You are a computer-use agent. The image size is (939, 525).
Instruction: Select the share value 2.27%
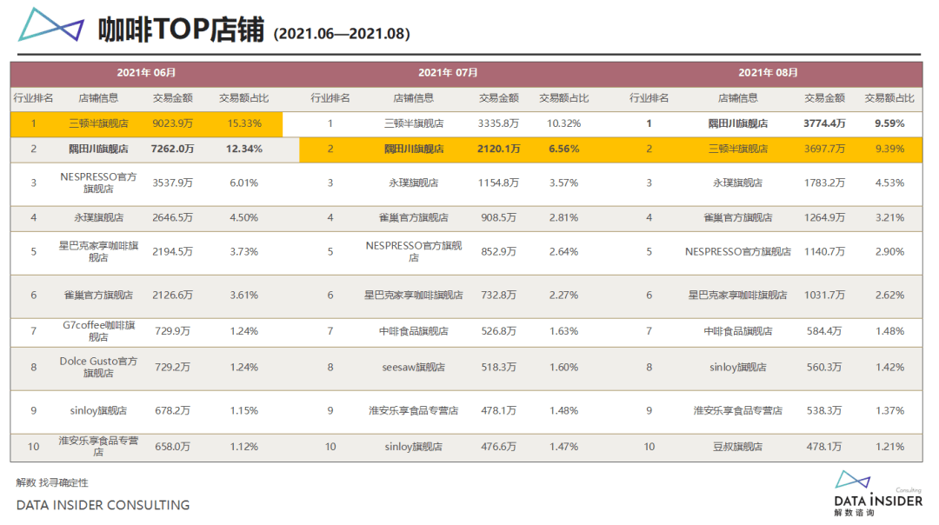click(x=563, y=295)
